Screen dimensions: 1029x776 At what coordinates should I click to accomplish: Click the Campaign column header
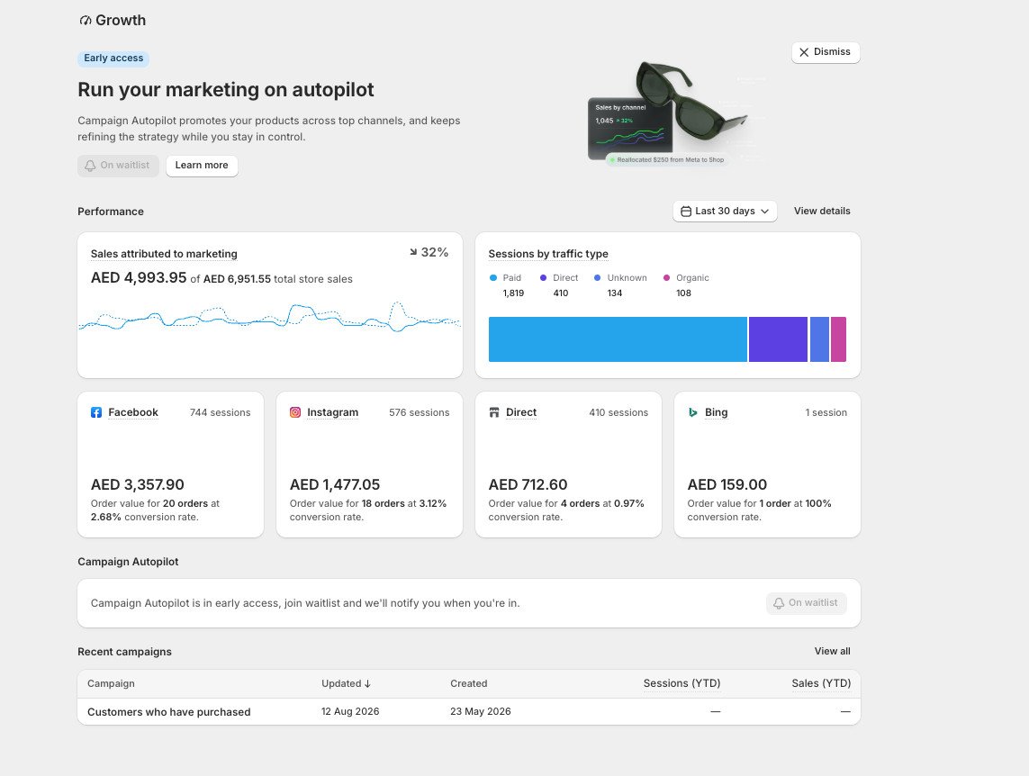click(111, 683)
